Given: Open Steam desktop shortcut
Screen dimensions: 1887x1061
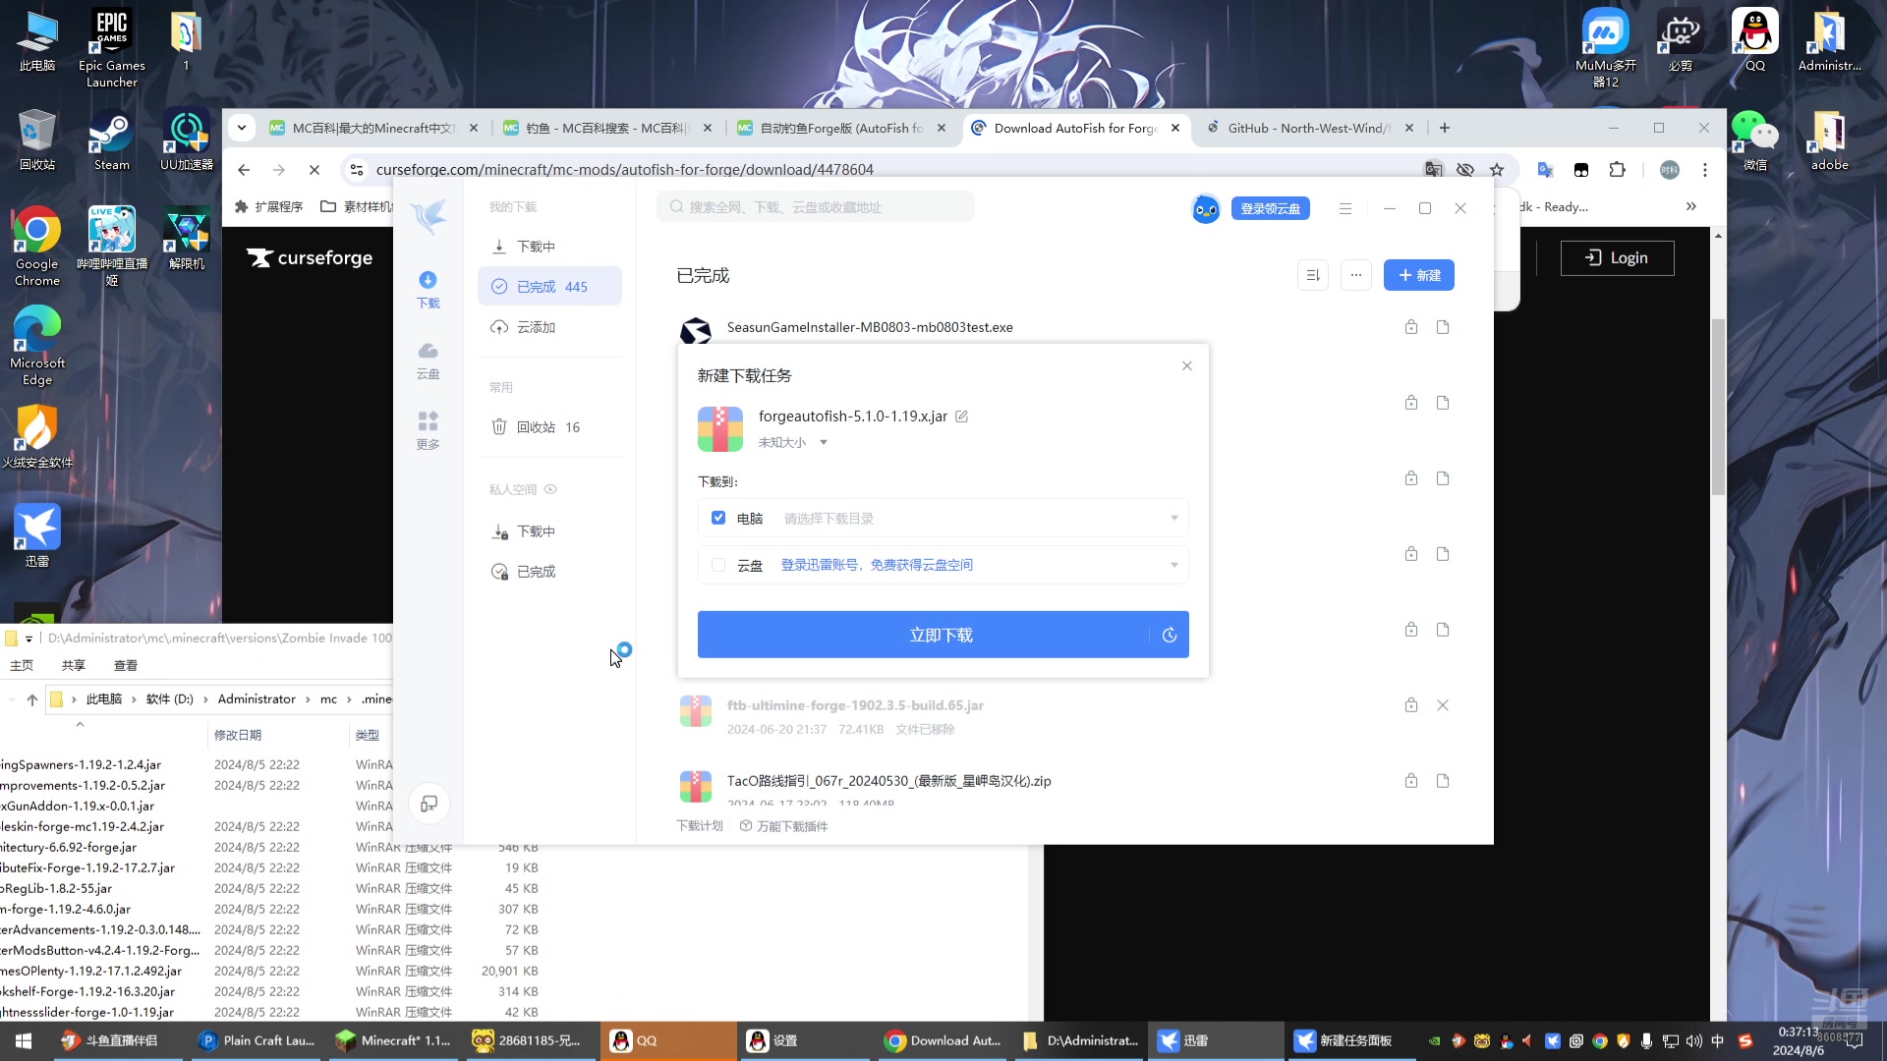Looking at the screenshot, I should click(111, 142).
